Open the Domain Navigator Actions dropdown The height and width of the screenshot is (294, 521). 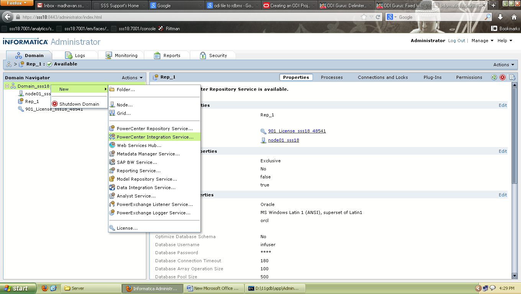[x=132, y=78]
